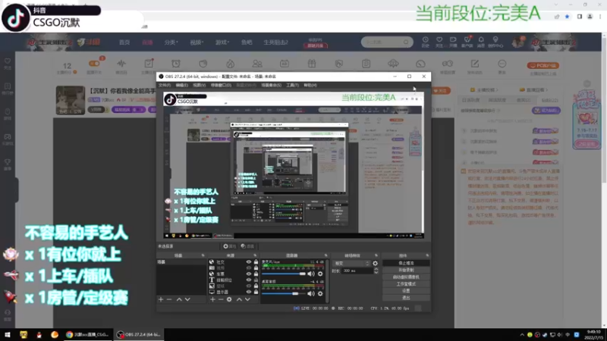The height and width of the screenshot is (341, 607).
Task: Go to 首页 on the Douyu navigation bar
Action: pos(124,42)
